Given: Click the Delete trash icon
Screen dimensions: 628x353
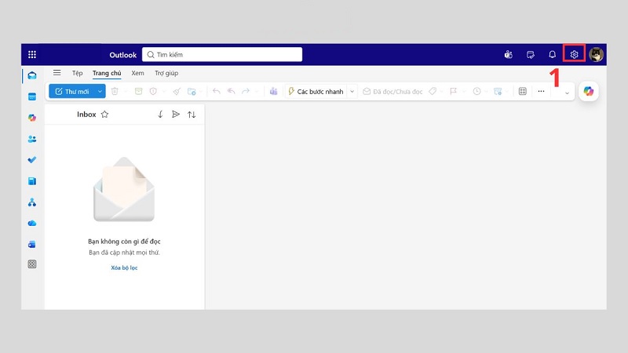Looking at the screenshot, I should click(115, 91).
